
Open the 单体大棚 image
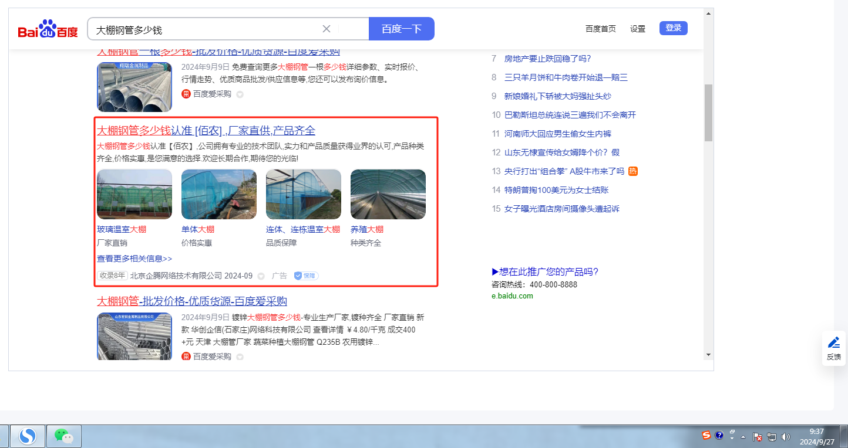(x=219, y=195)
